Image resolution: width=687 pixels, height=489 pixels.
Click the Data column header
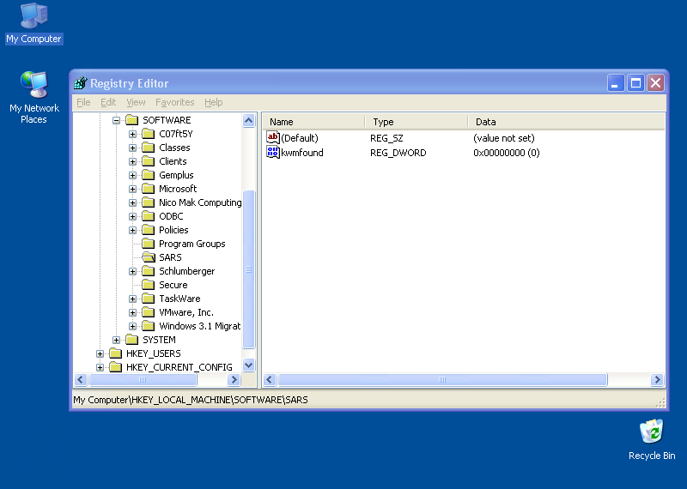[x=567, y=122]
